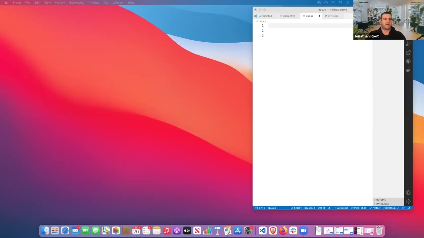Click Jonathan Root's video thumbnail

pos(389,20)
